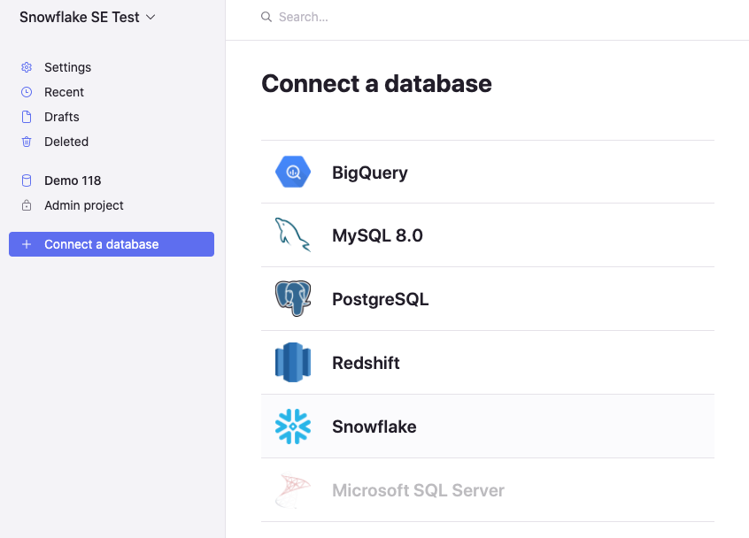Choose the PostgreSQL database label
The image size is (749, 538).
click(380, 299)
